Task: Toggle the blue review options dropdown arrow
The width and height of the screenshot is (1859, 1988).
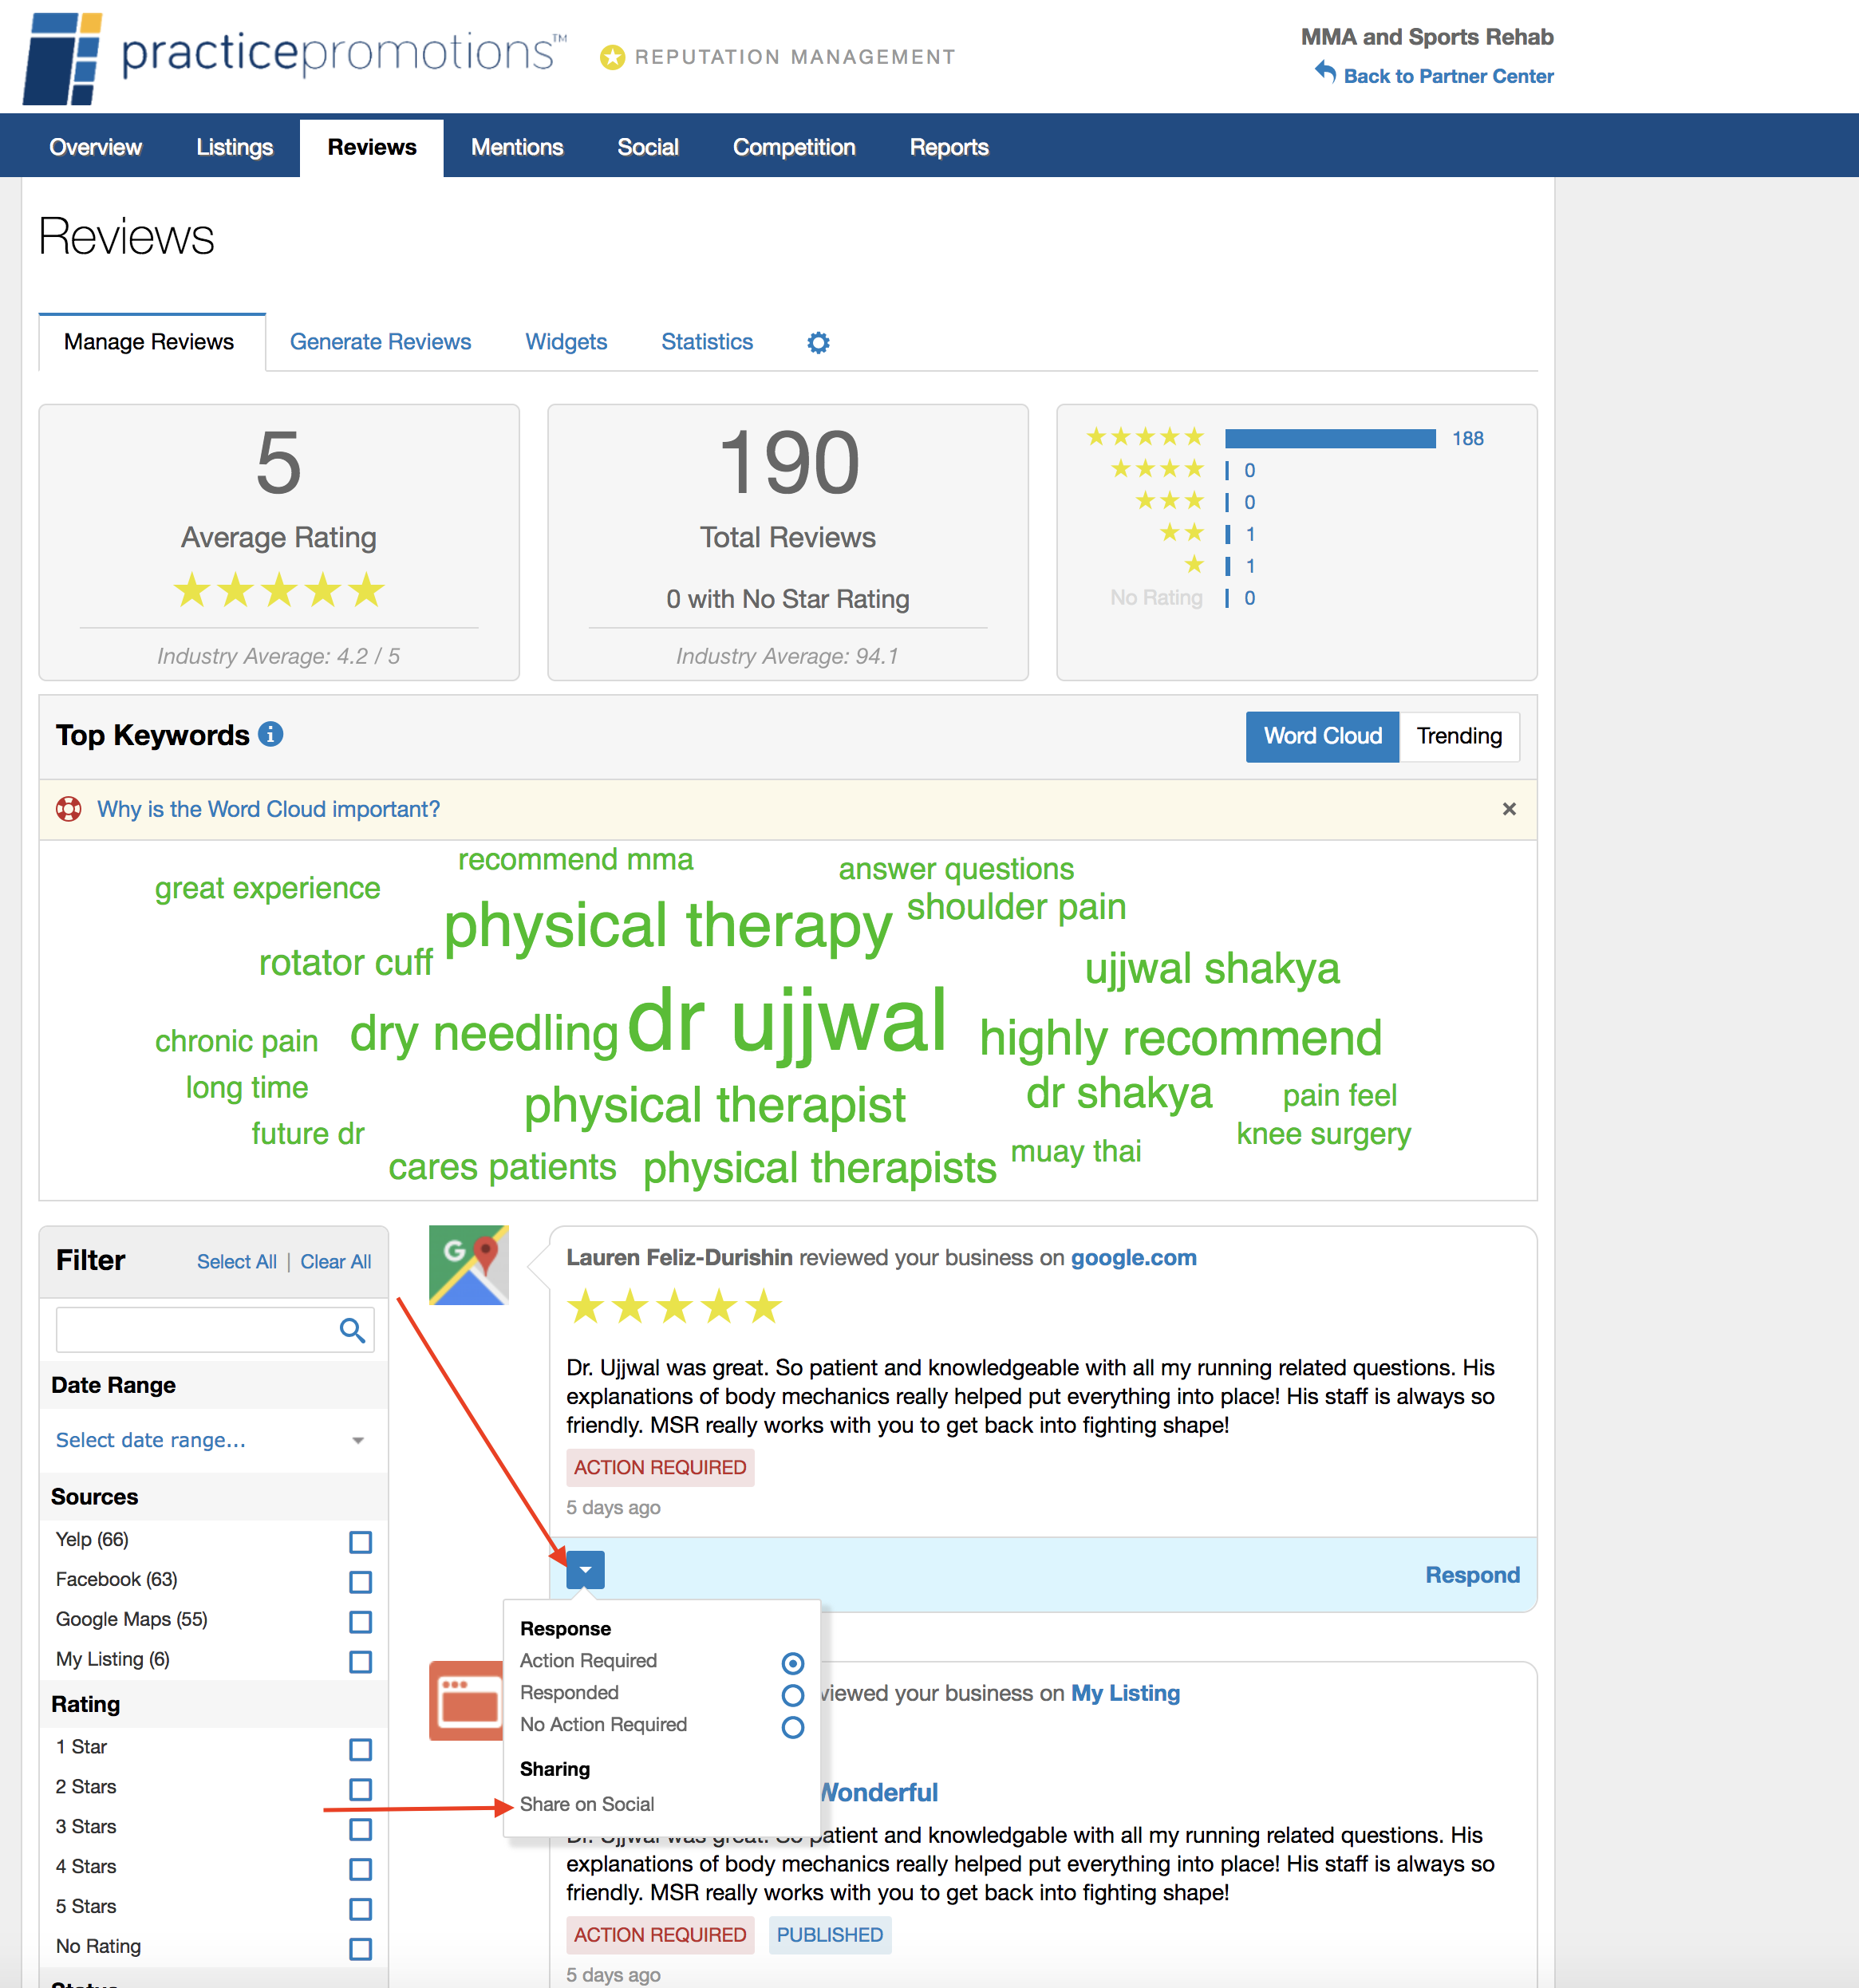Action: [x=585, y=1570]
